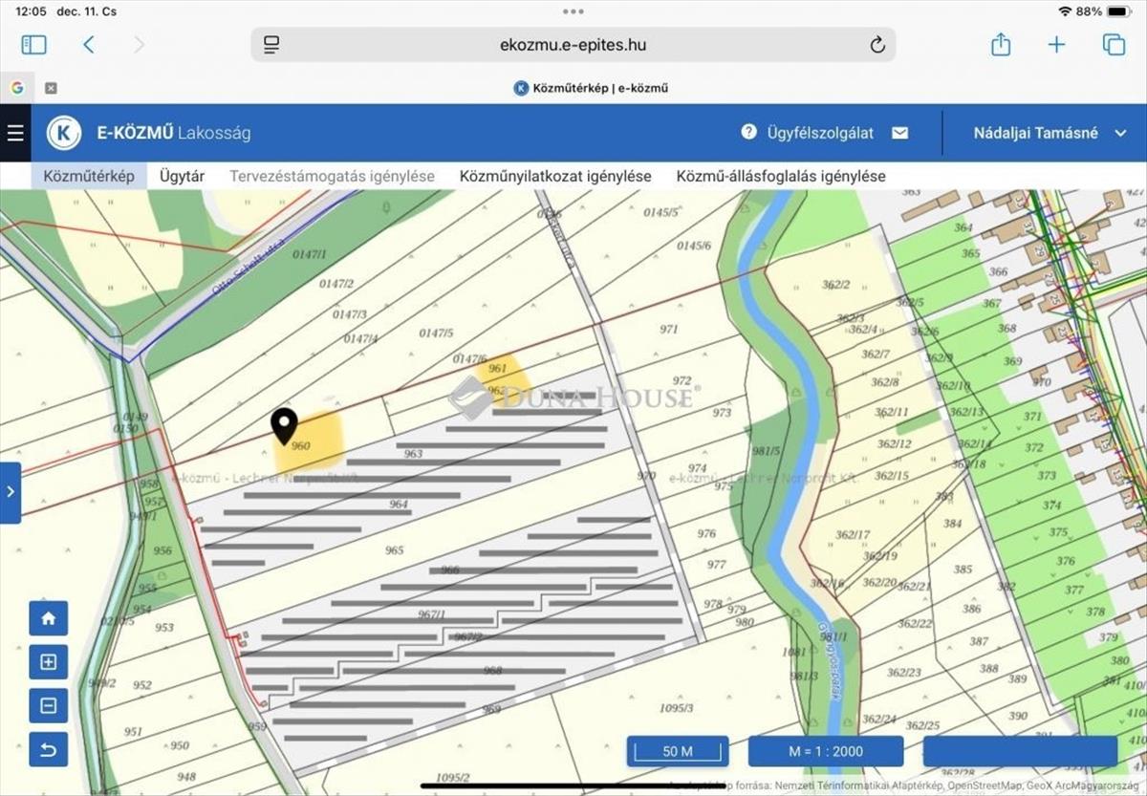The height and width of the screenshot is (796, 1147).
Task: Return to the previous map extent
Action: tap(49, 750)
